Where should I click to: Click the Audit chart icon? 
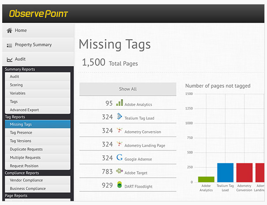pyautogui.click(x=10, y=59)
